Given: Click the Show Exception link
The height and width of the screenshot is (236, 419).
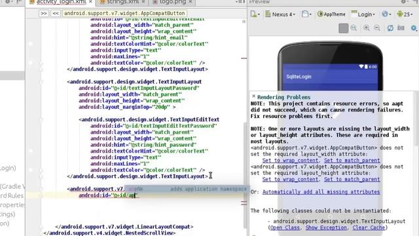Looking at the screenshot, I should click(326, 227).
